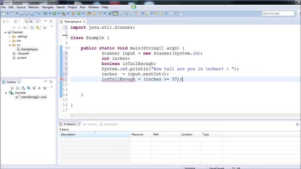Switch to the Declaration tab

109,124
